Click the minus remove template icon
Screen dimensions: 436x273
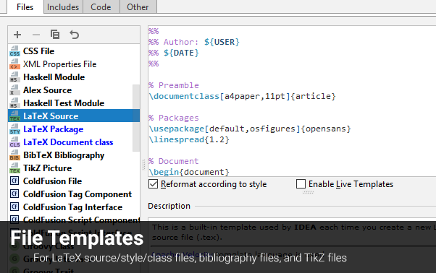(36, 35)
